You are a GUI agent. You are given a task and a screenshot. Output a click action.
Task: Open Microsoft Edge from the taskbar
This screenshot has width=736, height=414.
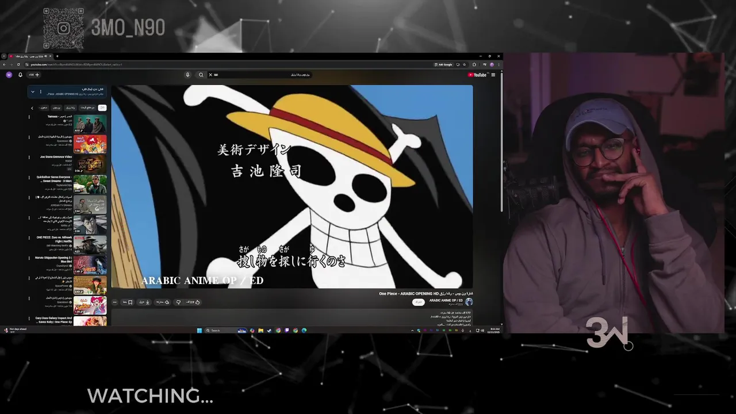[304, 330]
